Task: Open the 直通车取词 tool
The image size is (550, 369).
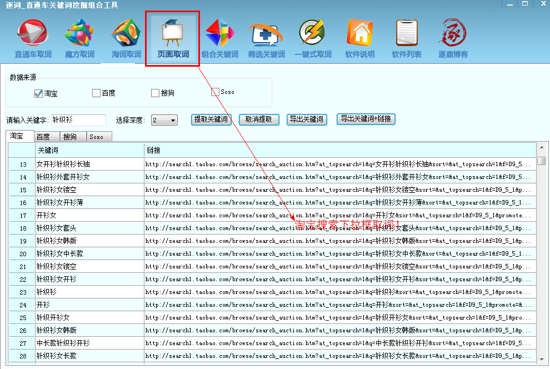Action: click(x=33, y=38)
